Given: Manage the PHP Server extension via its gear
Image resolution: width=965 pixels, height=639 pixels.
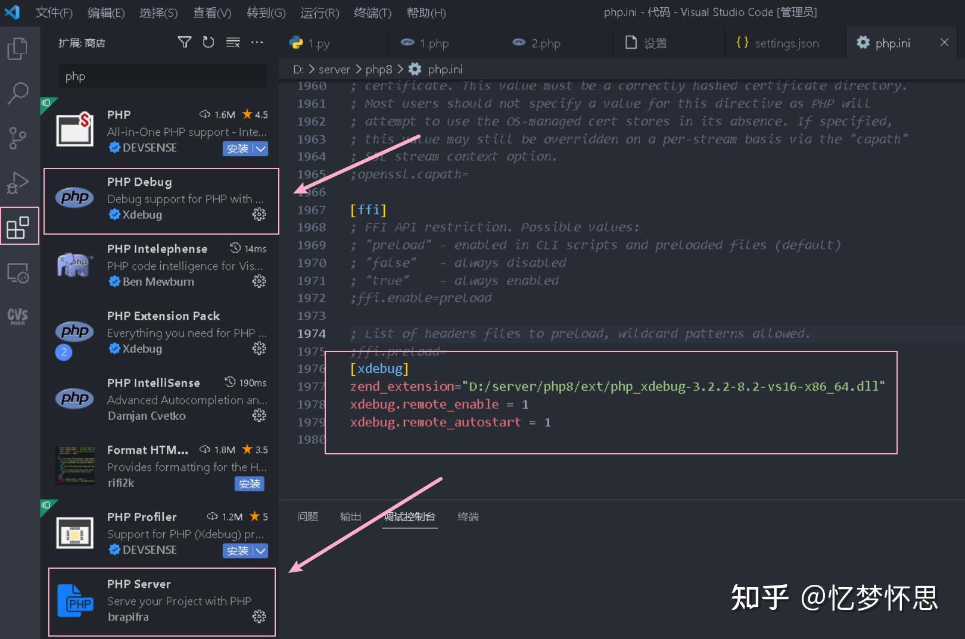Looking at the screenshot, I should (259, 617).
